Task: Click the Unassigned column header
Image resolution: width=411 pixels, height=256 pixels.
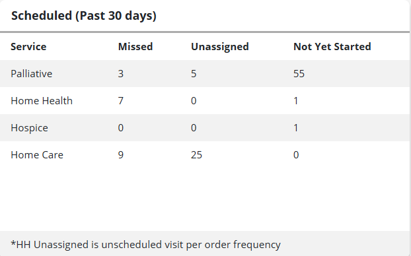Action: click(x=219, y=47)
